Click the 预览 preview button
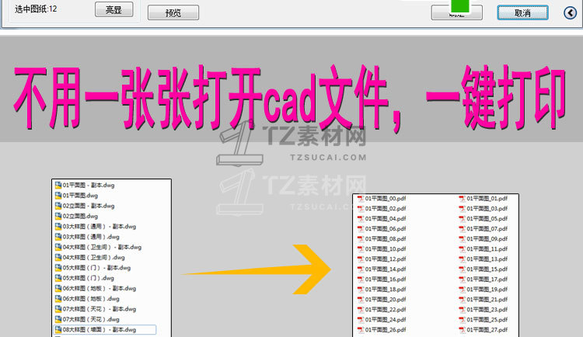Image resolution: width=583 pixels, height=337 pixels. pyautogui.click(x=173, y=13)
